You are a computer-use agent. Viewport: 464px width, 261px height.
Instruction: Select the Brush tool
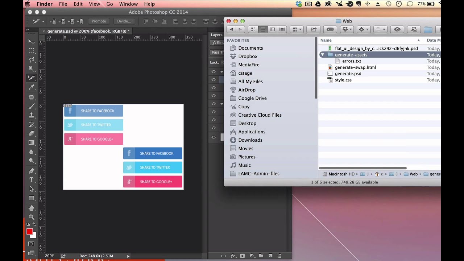[x=32, y=106]
